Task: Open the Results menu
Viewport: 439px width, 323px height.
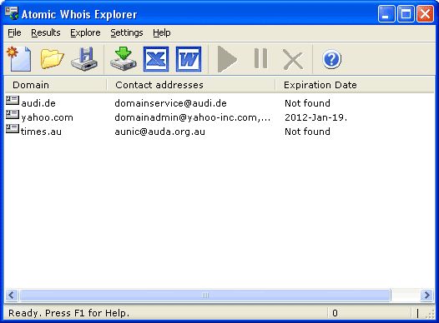Action: (46, 32)
